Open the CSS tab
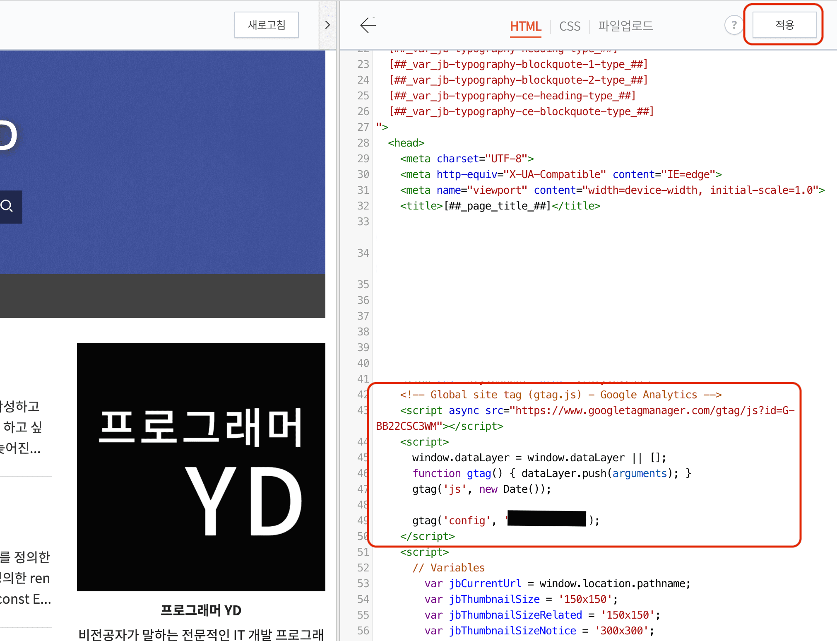Screen dimensions: 837x641 click(570, 26)
